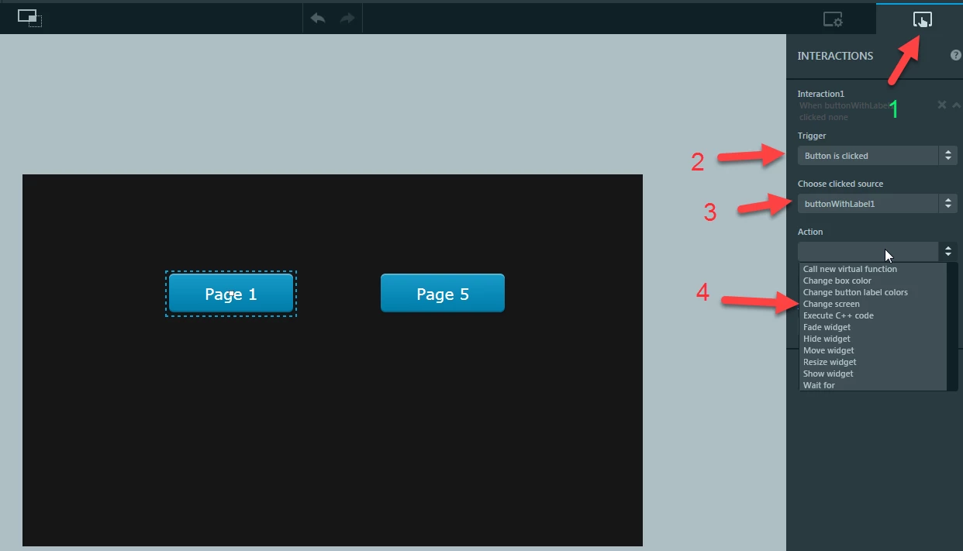Image resolution: width=963 pixels, height=551 pixels.
Task: Pick Hide widget from the list
Action: click(827, 339)
